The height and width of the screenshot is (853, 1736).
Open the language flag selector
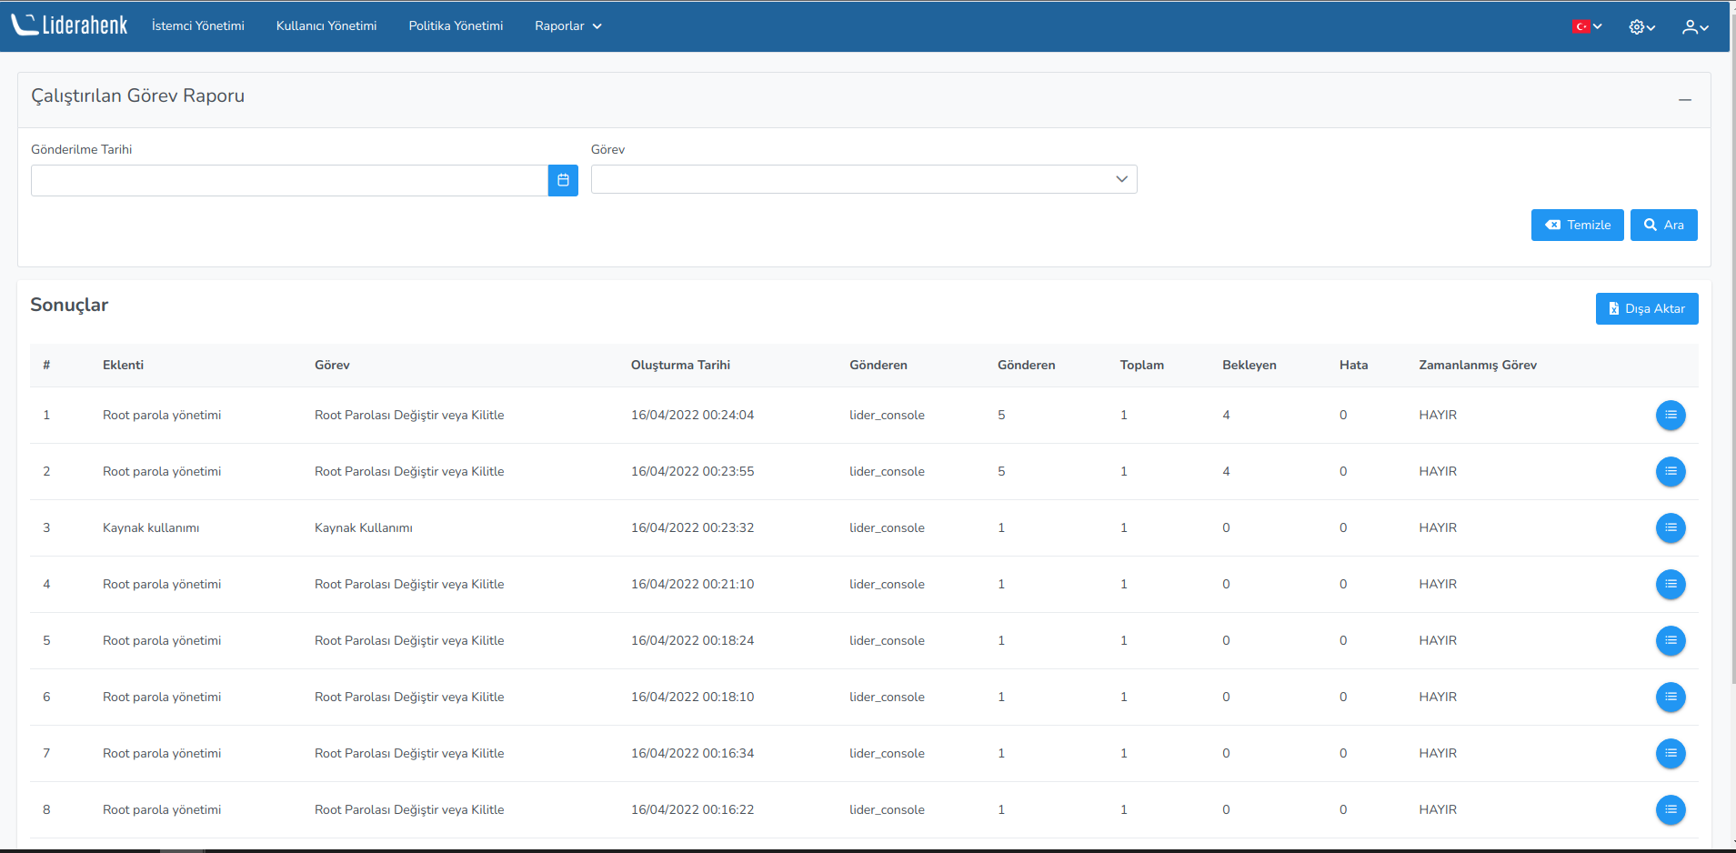pyautogui.click(x=1587, y=26)
